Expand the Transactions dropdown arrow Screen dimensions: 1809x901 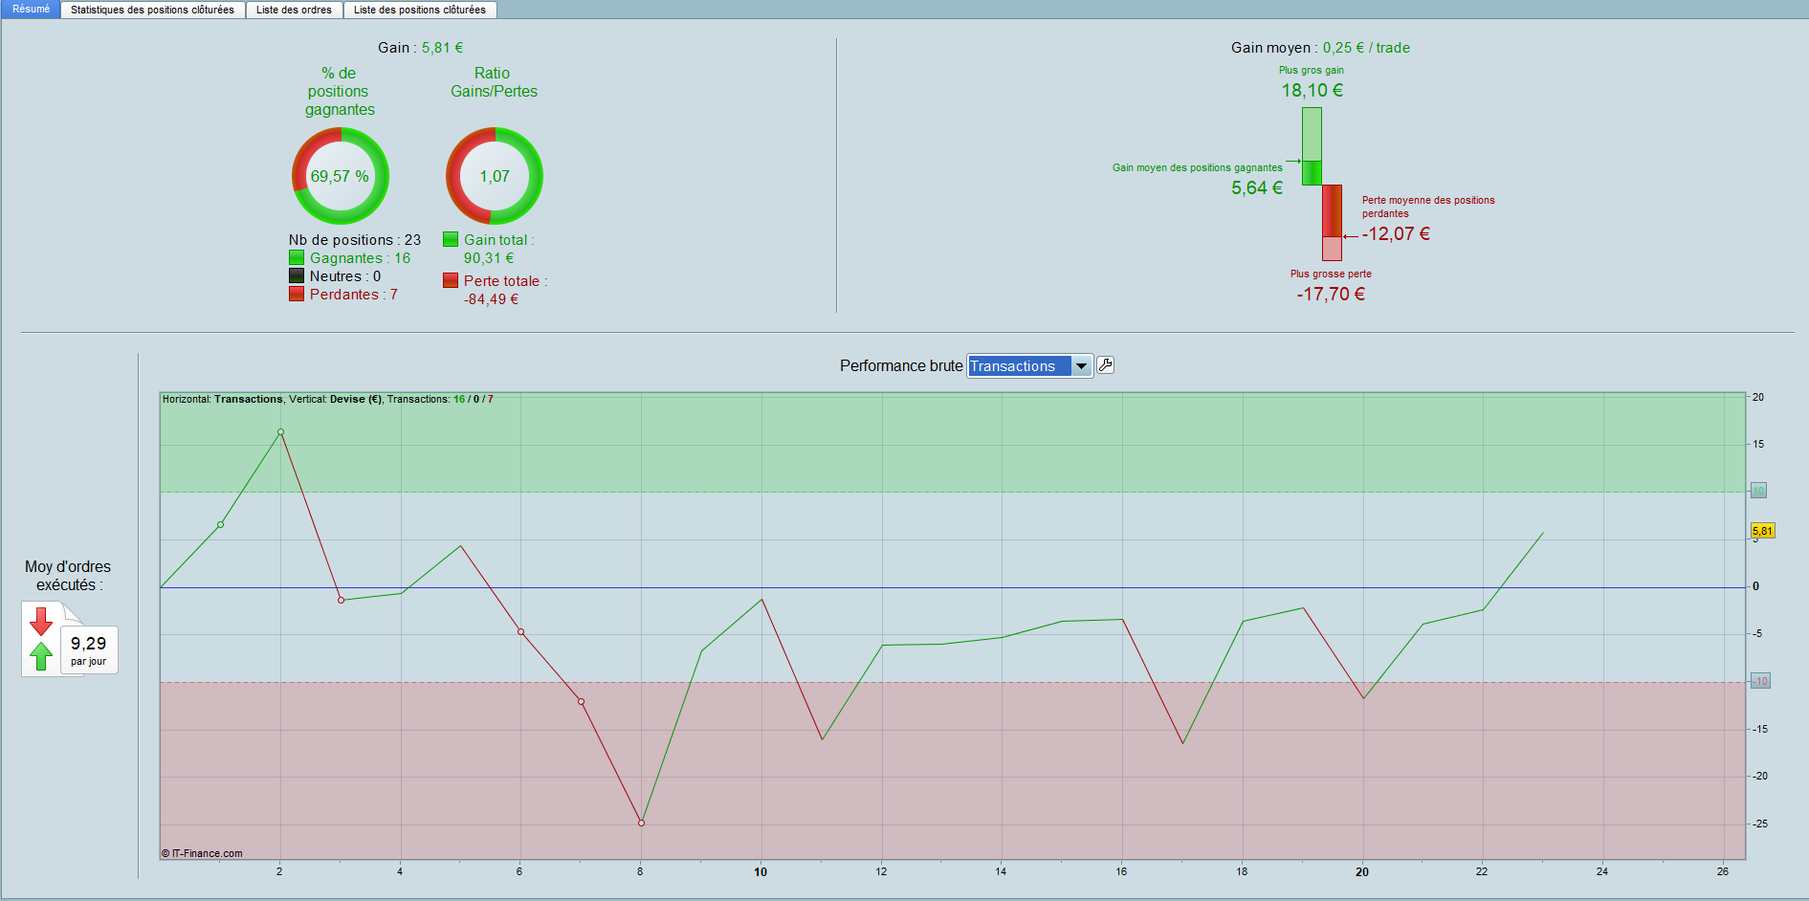[x=1081, y=366]
